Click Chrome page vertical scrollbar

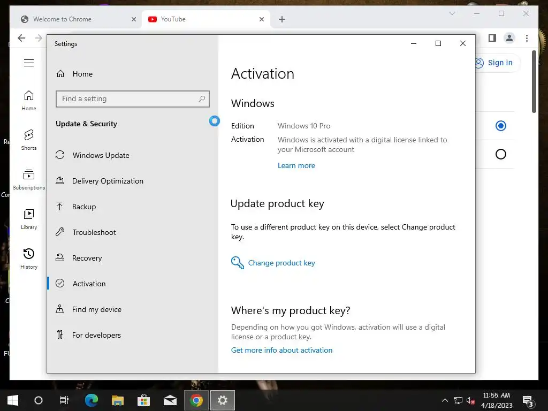[534, 82]
